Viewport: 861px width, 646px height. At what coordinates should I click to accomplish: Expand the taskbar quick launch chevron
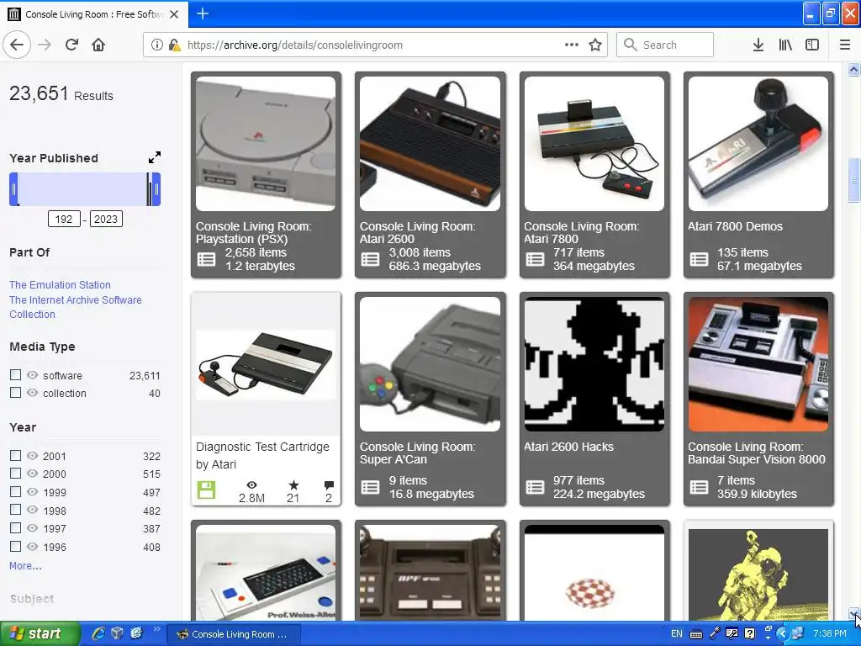(156, 629)
